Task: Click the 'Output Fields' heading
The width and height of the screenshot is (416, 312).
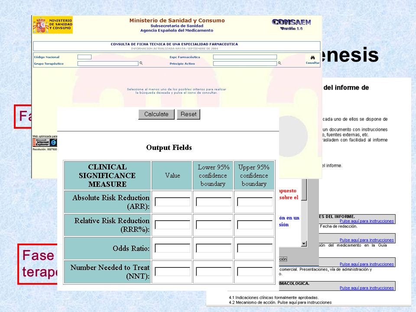Action: 169,147
